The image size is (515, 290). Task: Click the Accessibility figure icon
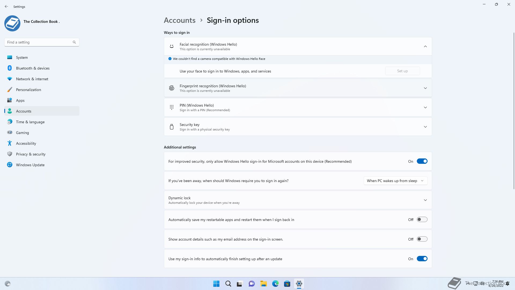click(x=10, y=143)
